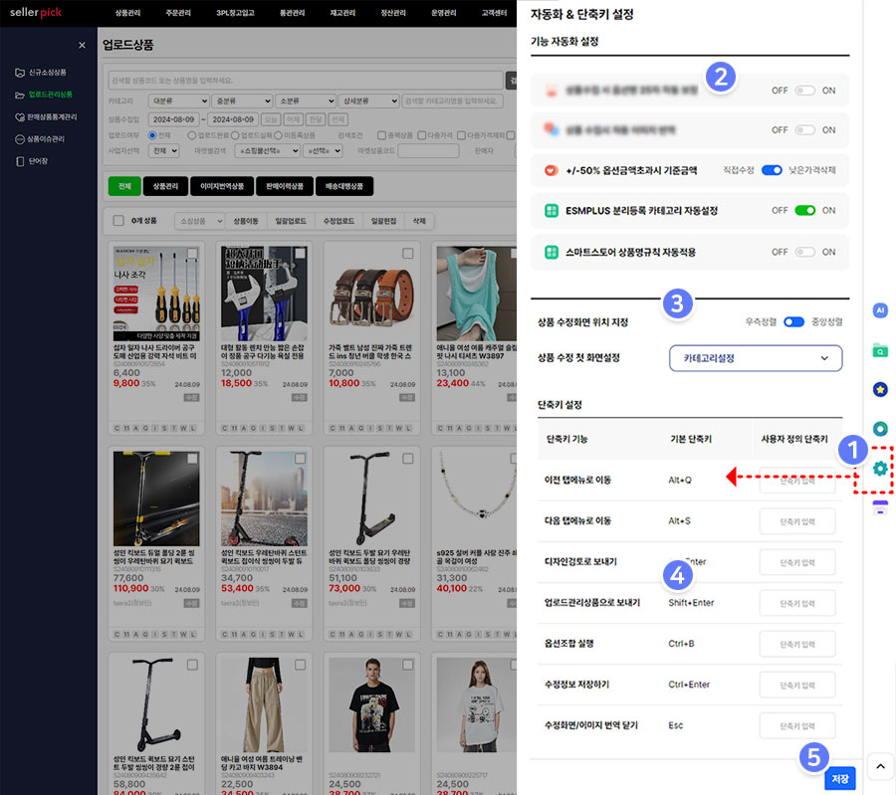Open the 쇼핑몰선택 market dropdown
Image resolution: width=896 pixels, height=795 pixels.
click(267, 151)
